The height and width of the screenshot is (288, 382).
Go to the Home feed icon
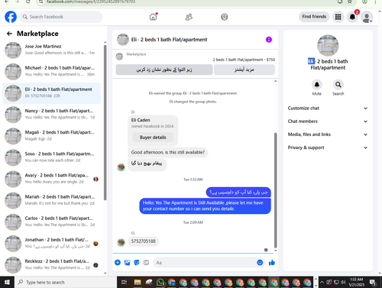point(153,17)
